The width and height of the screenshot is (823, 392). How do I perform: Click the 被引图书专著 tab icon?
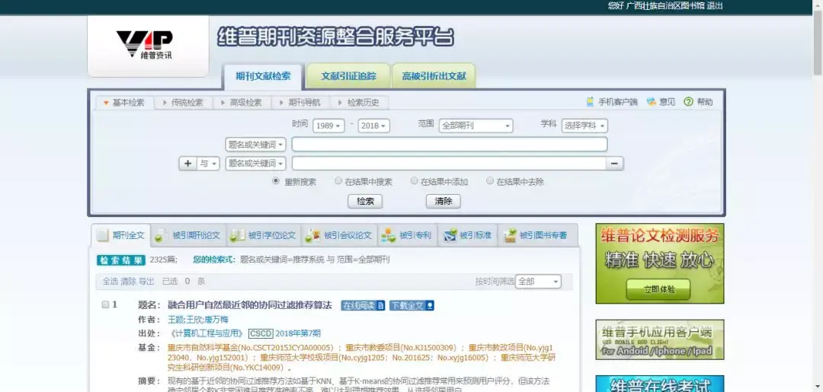tap(510, 237)
